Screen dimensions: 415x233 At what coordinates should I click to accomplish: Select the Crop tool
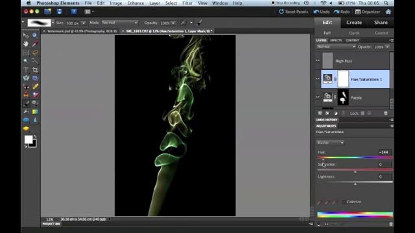34,69
